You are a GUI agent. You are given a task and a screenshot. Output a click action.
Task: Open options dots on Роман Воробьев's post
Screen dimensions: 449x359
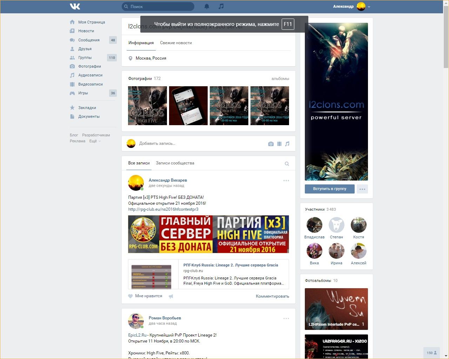pyautogui.click(x=286, y=318)
